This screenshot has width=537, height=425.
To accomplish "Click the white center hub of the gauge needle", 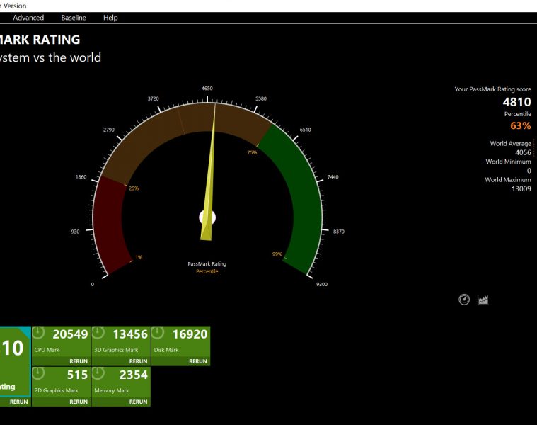I will 207,217.
